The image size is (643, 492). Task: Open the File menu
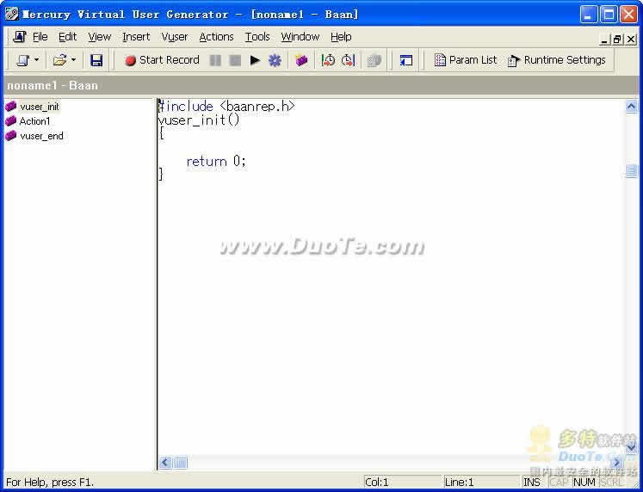(40, 37)
